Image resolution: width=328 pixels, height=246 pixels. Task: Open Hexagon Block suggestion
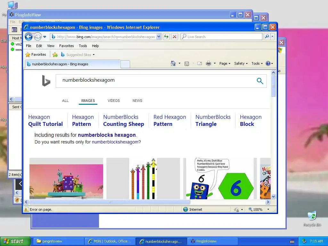[x=250, y=120]
